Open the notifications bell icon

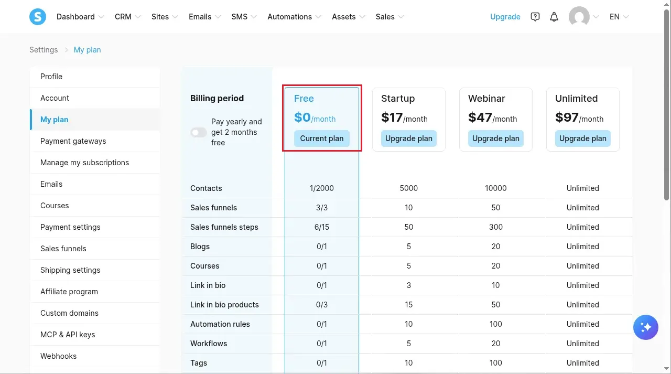pos(554,17)
